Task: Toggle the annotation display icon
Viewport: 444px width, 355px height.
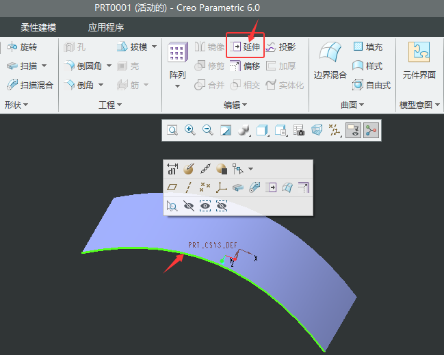Action: coord(353,131)
